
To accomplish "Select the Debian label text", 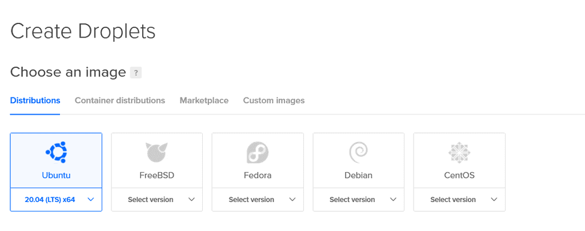I will 358,175.
